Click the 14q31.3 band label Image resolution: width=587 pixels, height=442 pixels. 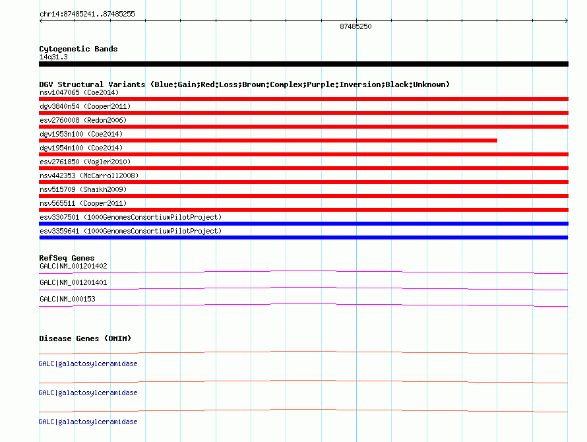(53, 57)
